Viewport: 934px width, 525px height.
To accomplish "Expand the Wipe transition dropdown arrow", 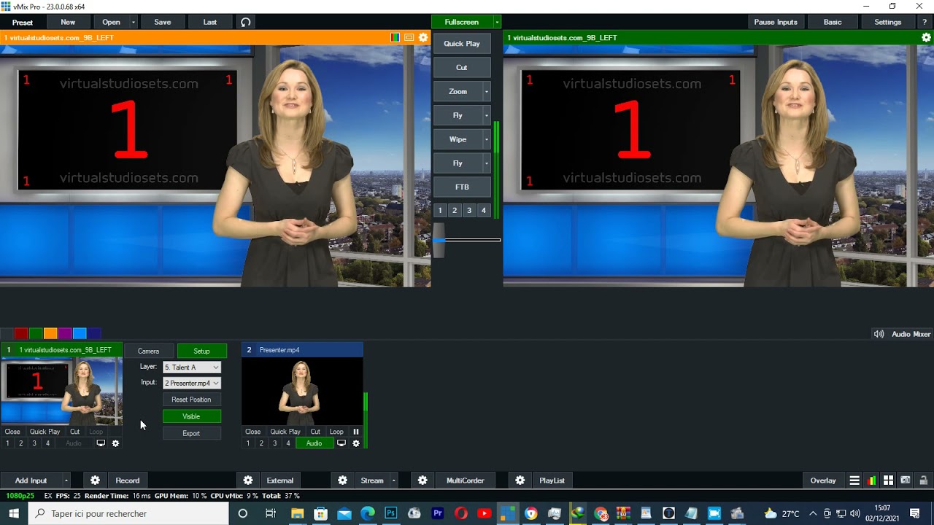I will pyautogui.click(x=487, y=139).
